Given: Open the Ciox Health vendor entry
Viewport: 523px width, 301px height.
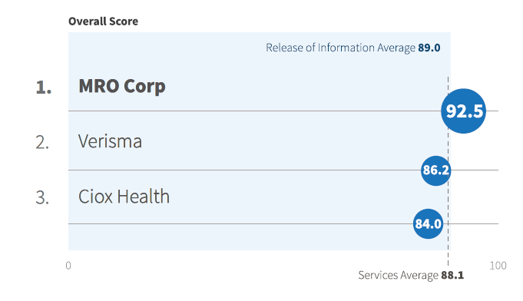Looking at the screenshot, I should pyautogui.click(x=124, y=196).
